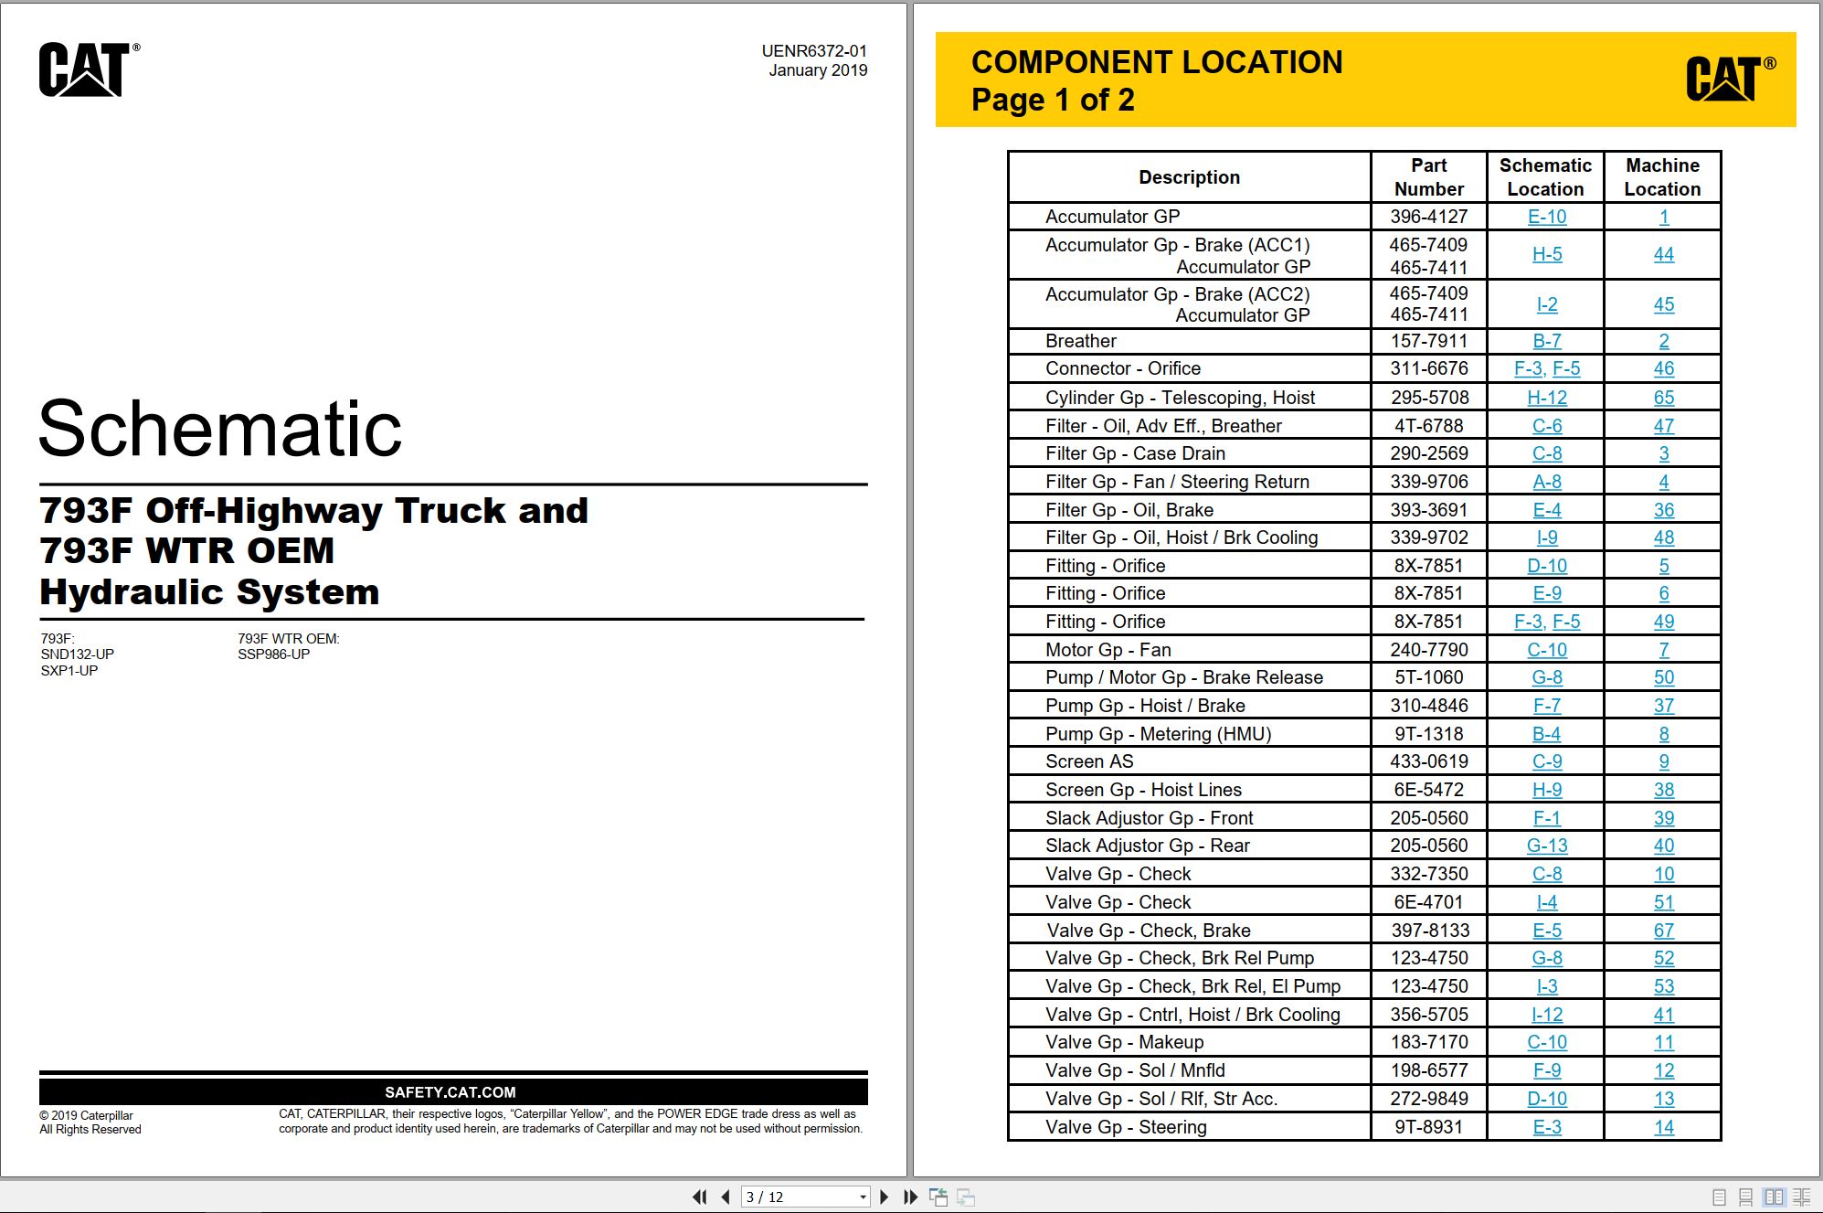Follow machine location 36 link

[x=1664, y=510]
